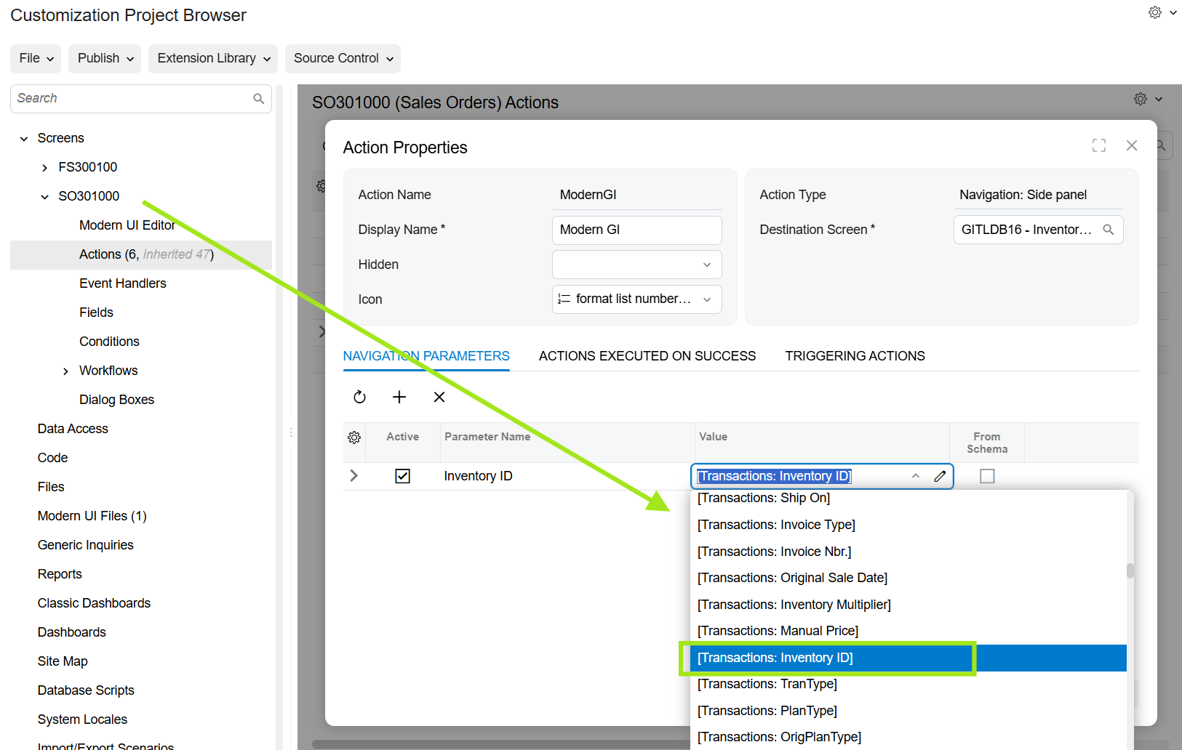Open the grid column settings gear
1182x750 pixels.
click(354, 437)
